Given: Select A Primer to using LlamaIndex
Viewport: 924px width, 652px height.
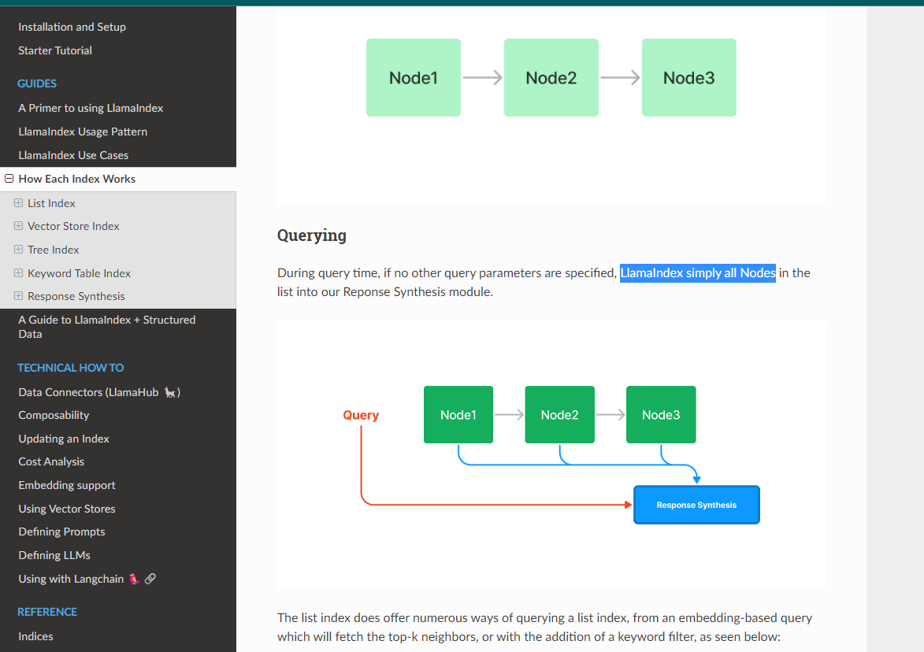Looking at the screenshot, I should click(91, 107).
